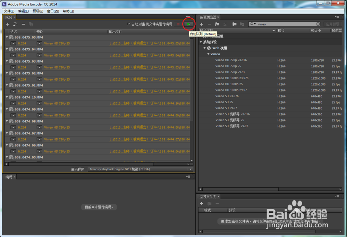Open the 编辑(E) menu

pos(23,11)
